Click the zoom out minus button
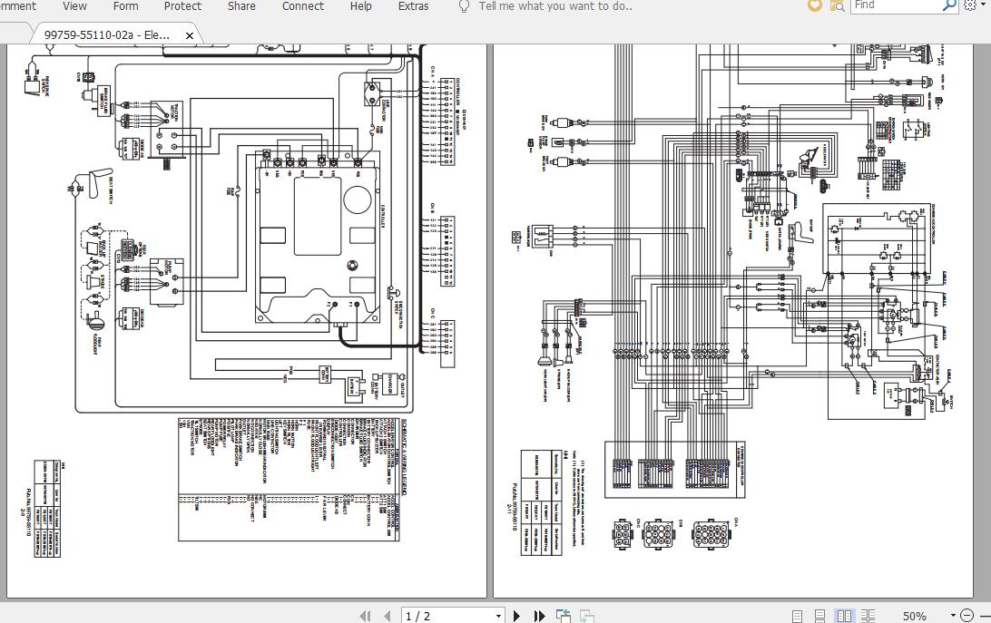991x623 pixels. pyautogui.click(x=966, y=616)
